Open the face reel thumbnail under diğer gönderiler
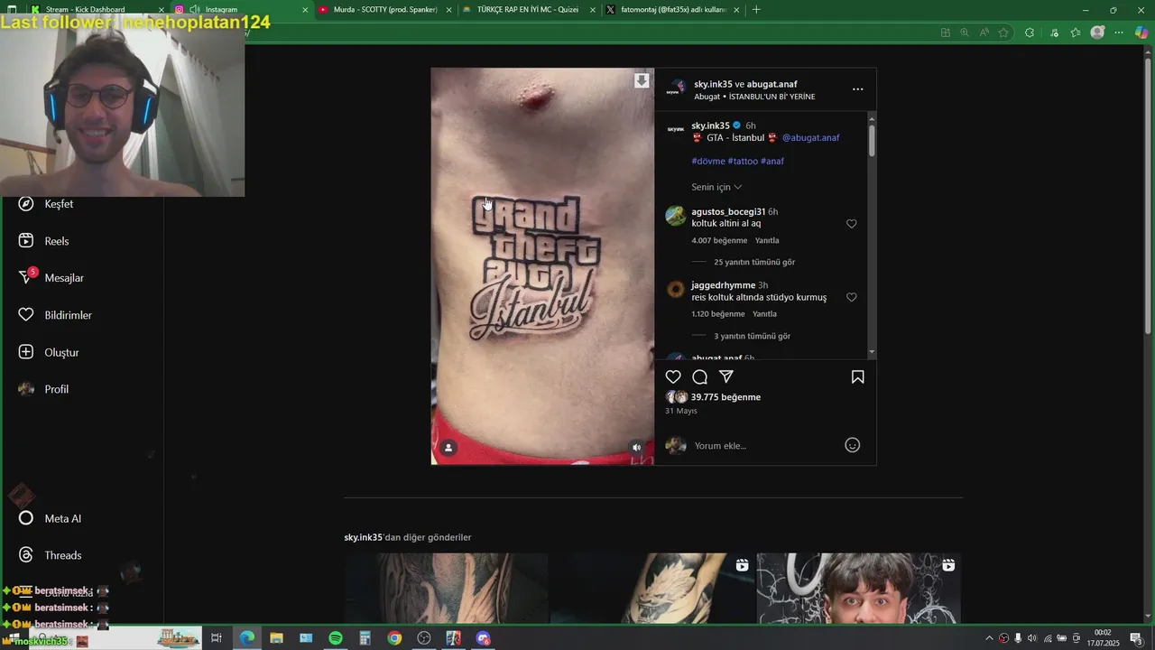Screen dimensions: 1155x650 (859, 588)
